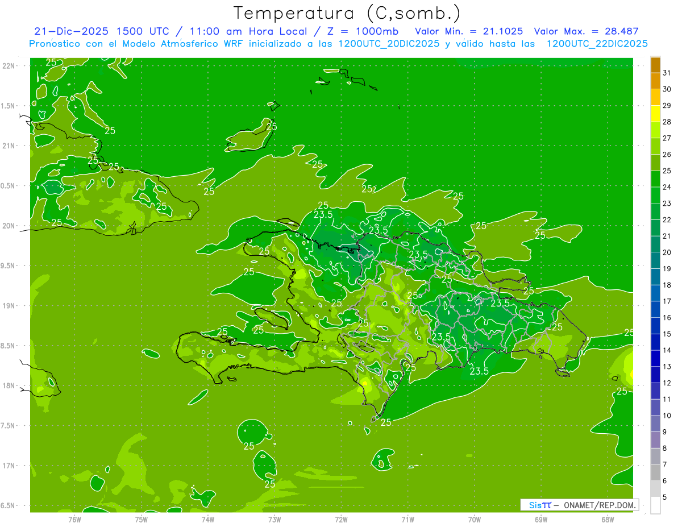The height and width of the screenshot is (527, 682).
Task: Click the "14" label on the color scale
Action: pos(667,350)
